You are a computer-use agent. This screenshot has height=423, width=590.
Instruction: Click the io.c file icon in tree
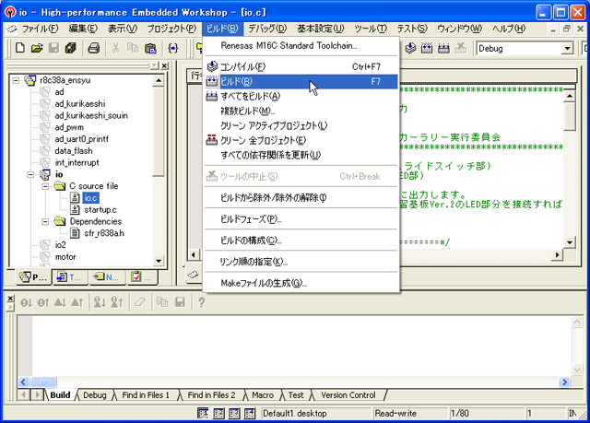75,197
